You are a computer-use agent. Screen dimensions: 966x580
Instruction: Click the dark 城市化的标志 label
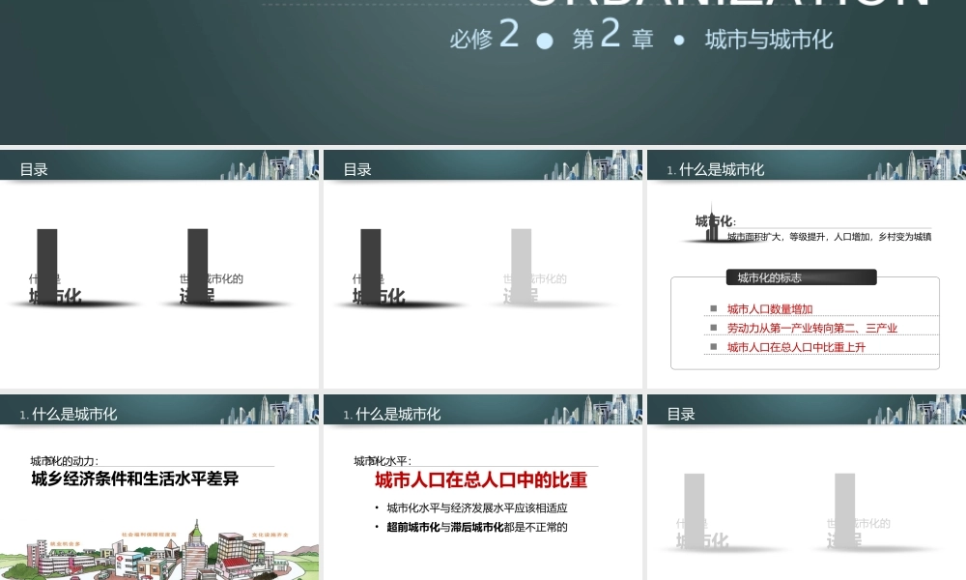(801, 277)
